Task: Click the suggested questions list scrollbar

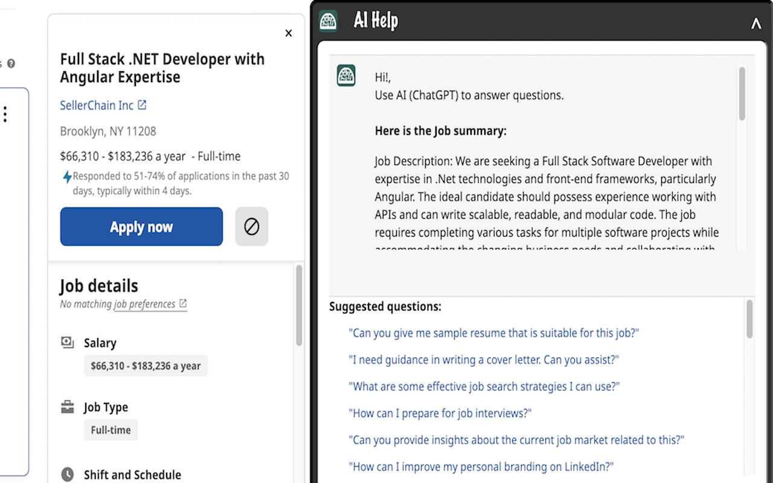Action: 749,320
